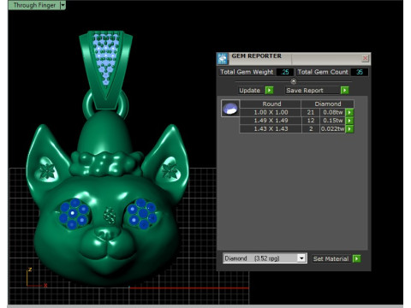Click green arrow next to Set Material
This screenshot has height=308, width=411.
point(357,258)
